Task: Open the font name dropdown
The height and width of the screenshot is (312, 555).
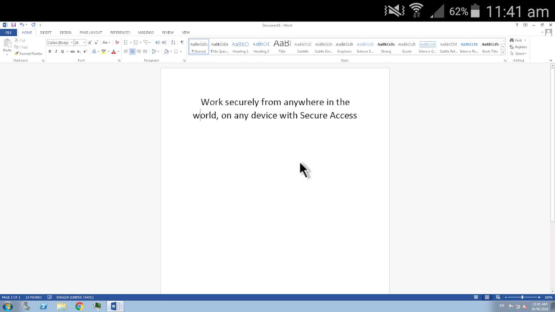Action: point(72,43)
